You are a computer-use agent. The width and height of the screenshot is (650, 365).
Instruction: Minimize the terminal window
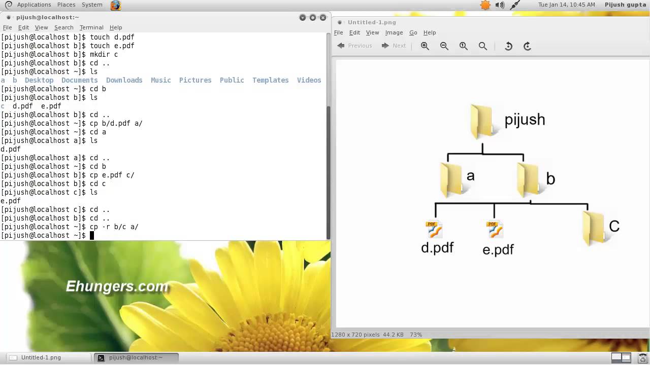303,17
